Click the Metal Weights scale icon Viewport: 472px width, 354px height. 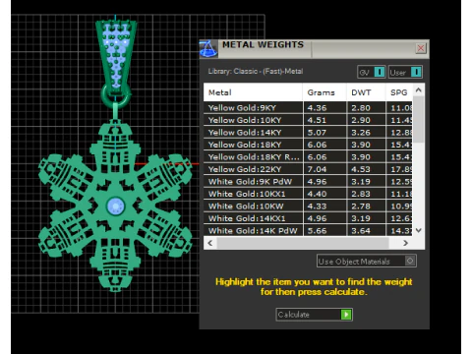click(x=208, y=48)
